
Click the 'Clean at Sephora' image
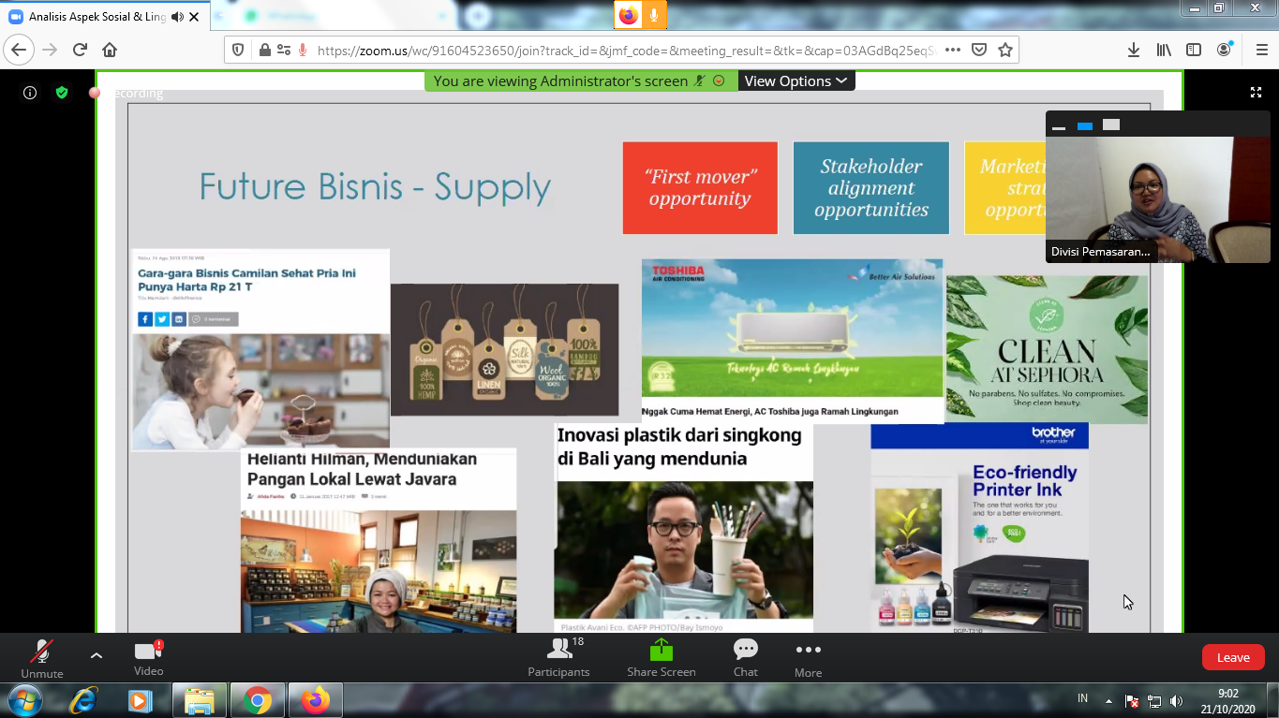[x=1047, y=349]
